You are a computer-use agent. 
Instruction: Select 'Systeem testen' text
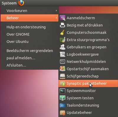[80, 98]
